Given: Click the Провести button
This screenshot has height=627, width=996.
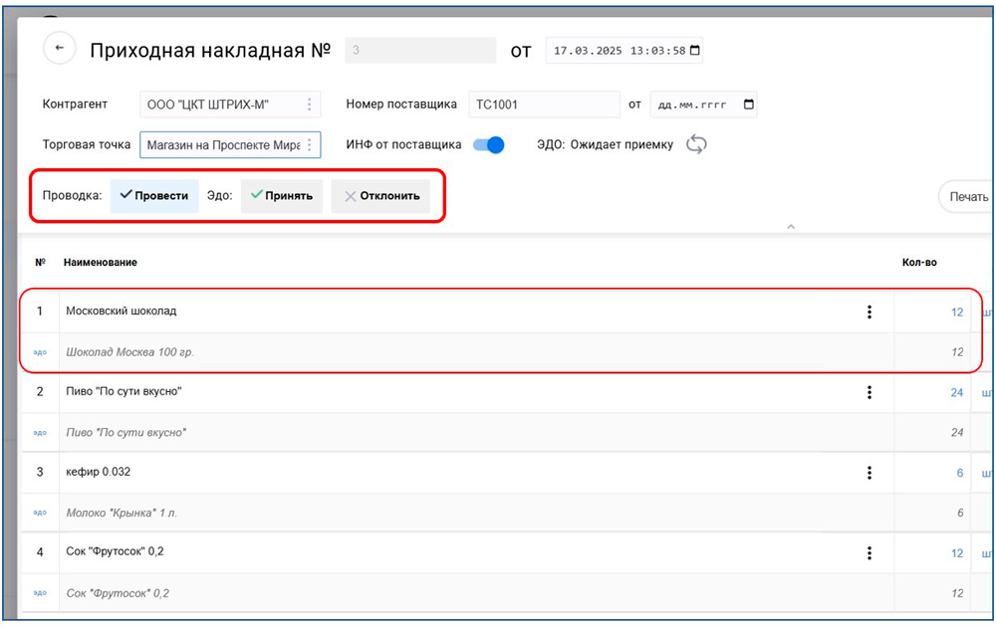Looking at the screenshot, I should tap(154, 196).
